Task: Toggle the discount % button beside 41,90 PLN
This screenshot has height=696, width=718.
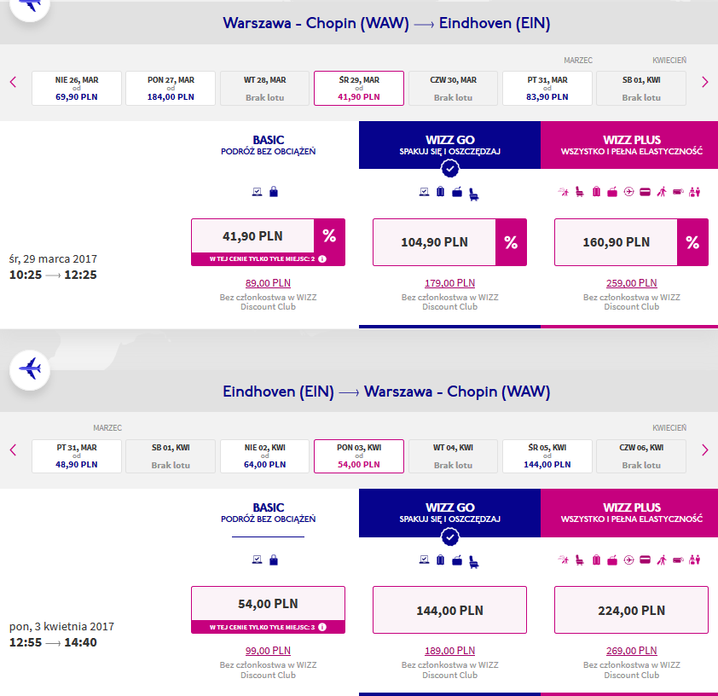Action: point(329,235)
